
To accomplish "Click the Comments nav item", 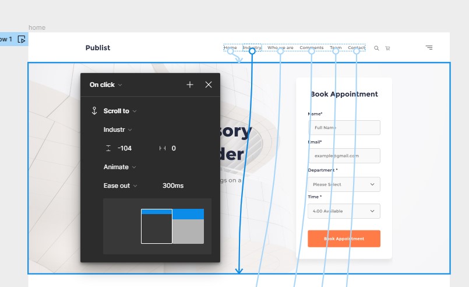I will [x=311, y=47].
